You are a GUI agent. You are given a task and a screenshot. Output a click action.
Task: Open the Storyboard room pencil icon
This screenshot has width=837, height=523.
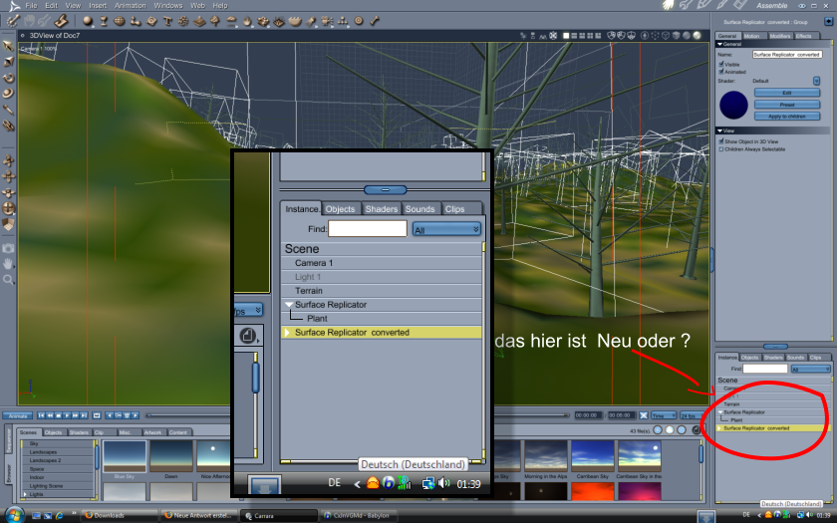coord(703,5)
